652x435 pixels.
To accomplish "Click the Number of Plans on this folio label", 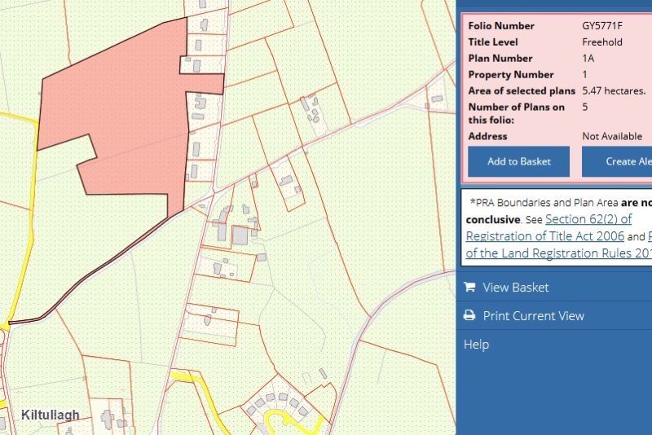I will point(517,113).
